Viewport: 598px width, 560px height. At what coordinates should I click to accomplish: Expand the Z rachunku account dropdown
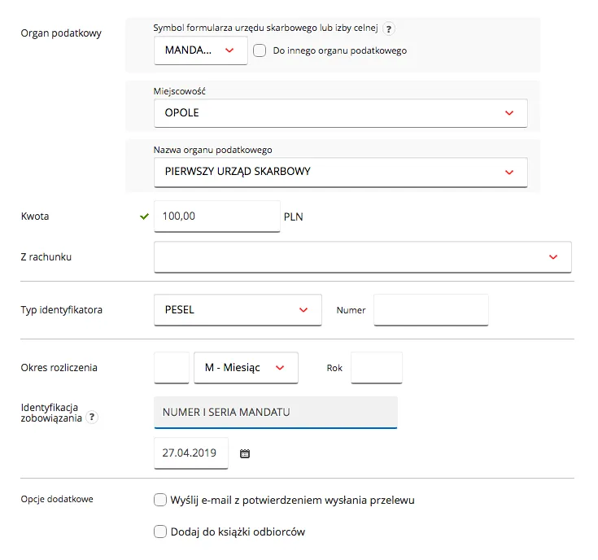[x=362, y=256]
